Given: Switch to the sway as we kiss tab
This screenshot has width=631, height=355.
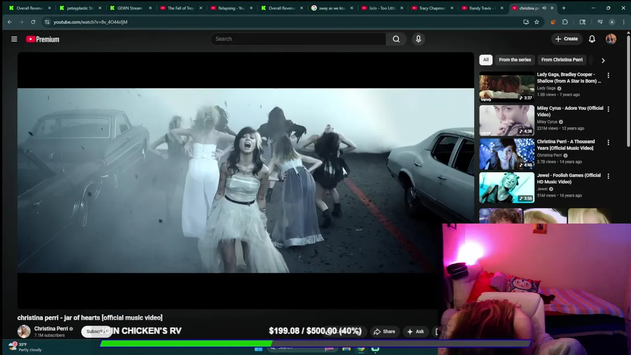Looking at the screenshot, I should 332,8.
